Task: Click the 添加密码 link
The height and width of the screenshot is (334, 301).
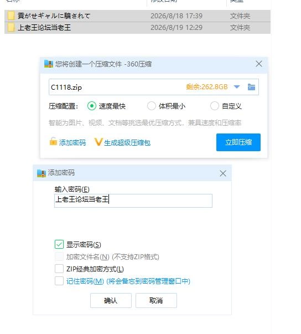Action: pyautogui.click(x=72, y=142)
